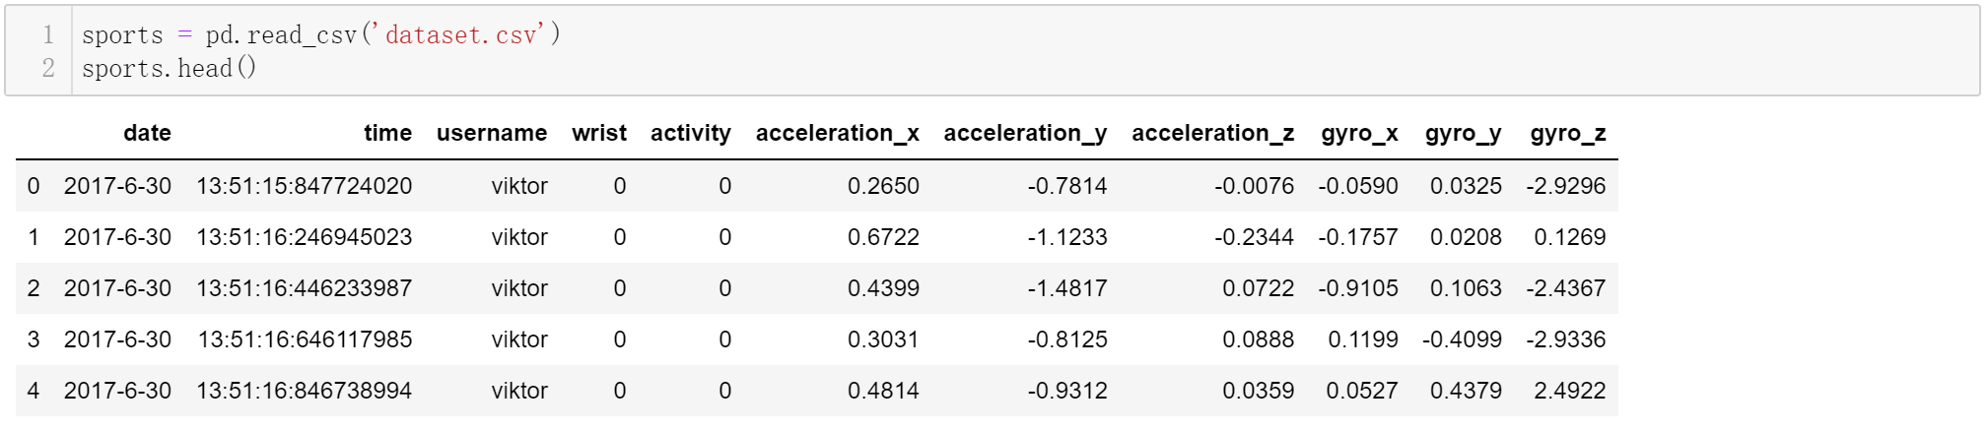
Task: Click the wrist column header
Action: pos(599,133)
